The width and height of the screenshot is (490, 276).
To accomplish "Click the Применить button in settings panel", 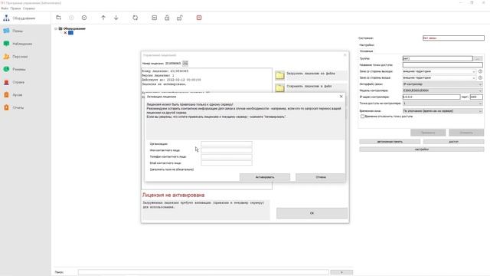I will [x=428, y=133].
